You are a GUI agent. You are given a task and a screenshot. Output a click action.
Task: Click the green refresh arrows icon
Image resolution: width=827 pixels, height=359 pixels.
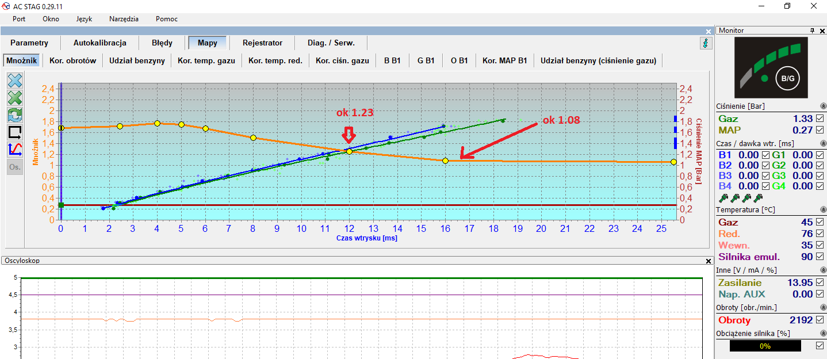(15, 115)
